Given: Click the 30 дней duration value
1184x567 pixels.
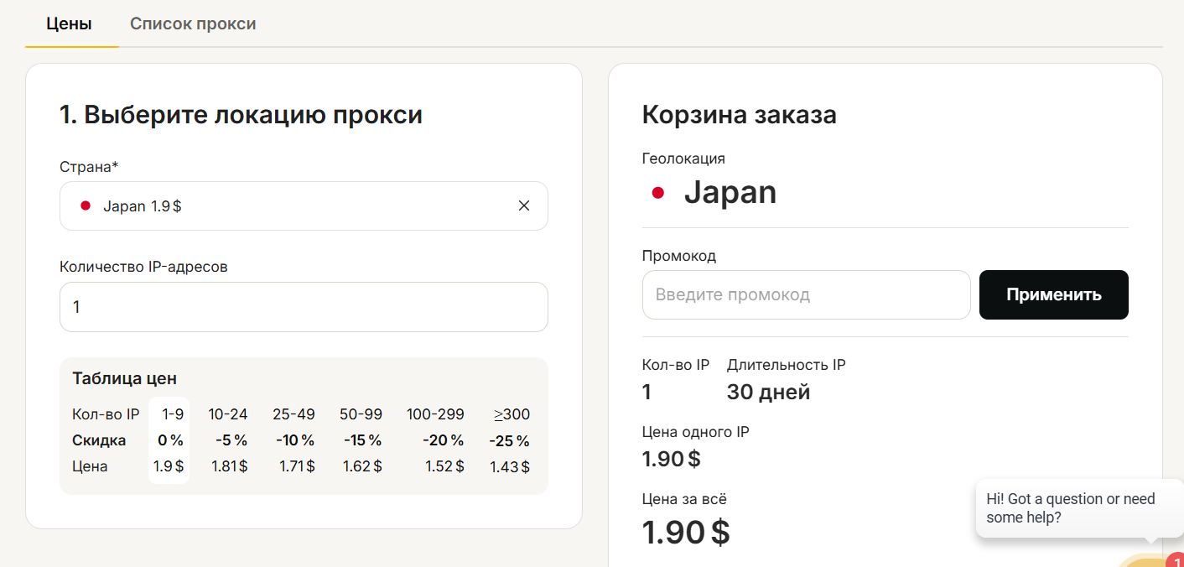Looking at the screenshot, I should [x=768, y=392].
